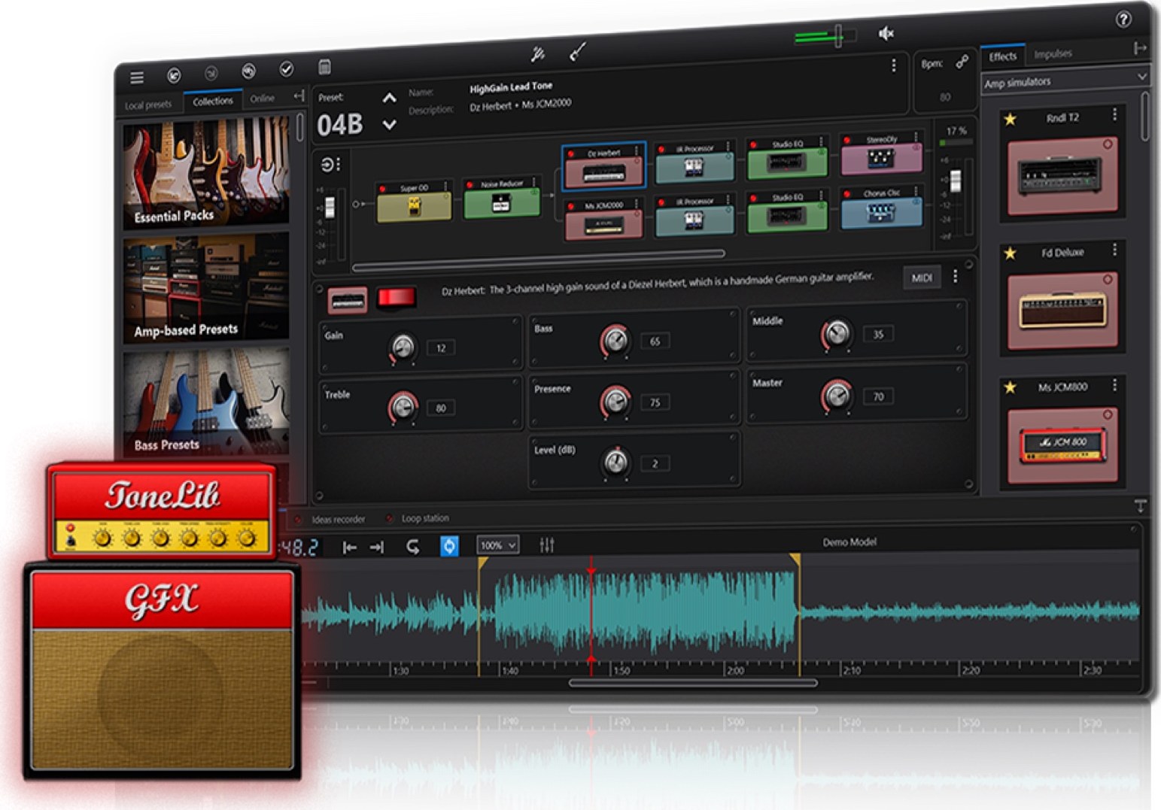Click the checkmark circle toolbar icon
The image size is (1161, 810).
point(287,69)
